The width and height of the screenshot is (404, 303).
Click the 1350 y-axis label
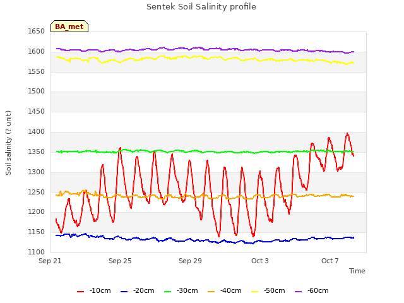point(37,151)
